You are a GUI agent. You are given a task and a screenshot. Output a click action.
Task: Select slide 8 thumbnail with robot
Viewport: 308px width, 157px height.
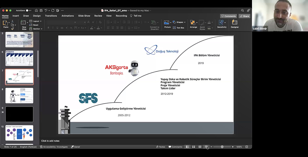19,96
